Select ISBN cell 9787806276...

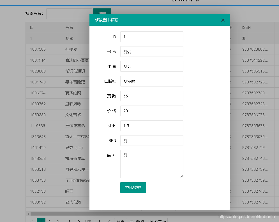tap(256, 115)
